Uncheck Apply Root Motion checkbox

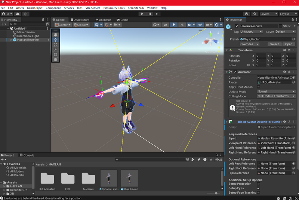pos(259,87)
